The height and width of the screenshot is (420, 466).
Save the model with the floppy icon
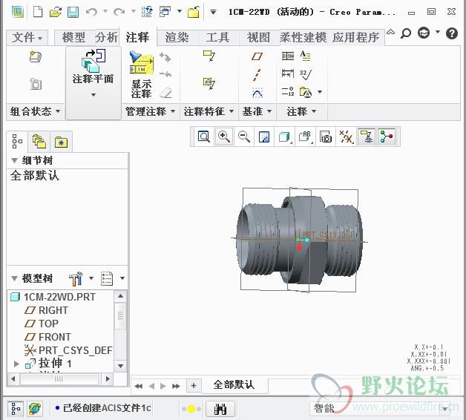coord(73,12)
